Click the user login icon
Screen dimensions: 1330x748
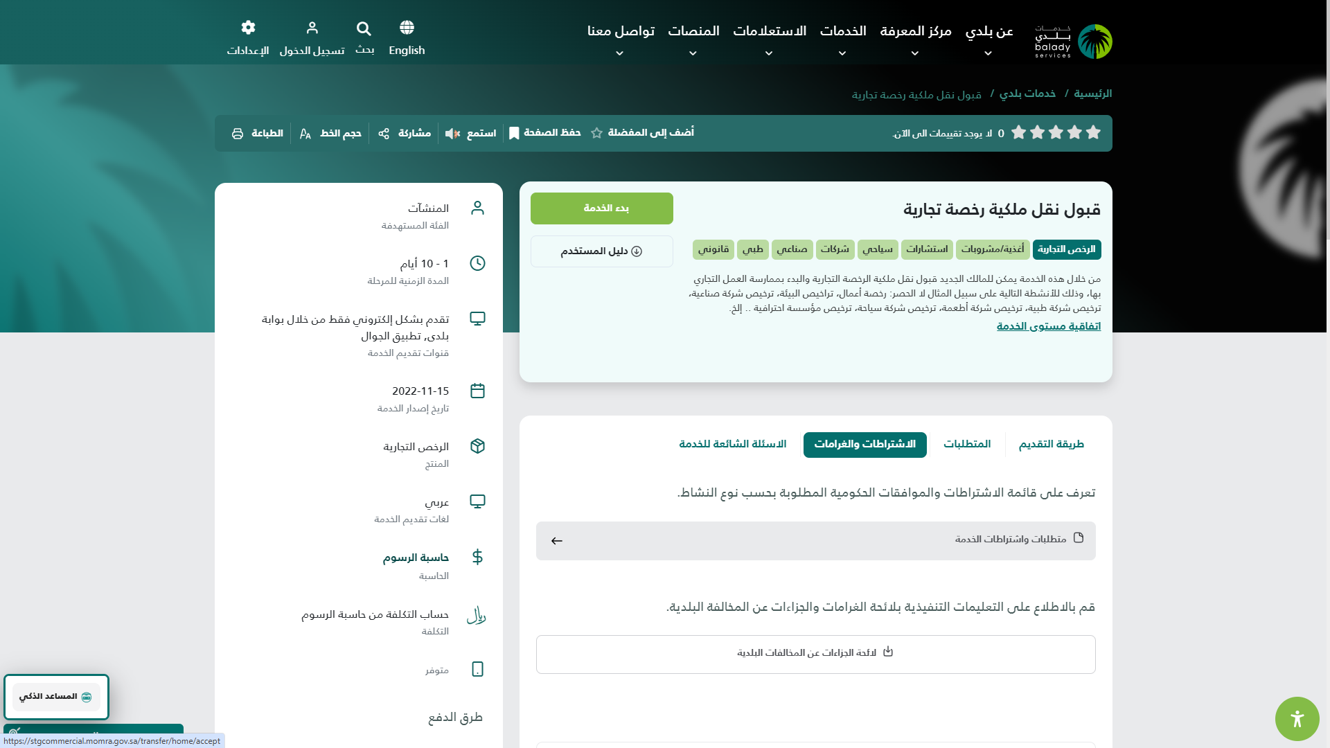312,28
